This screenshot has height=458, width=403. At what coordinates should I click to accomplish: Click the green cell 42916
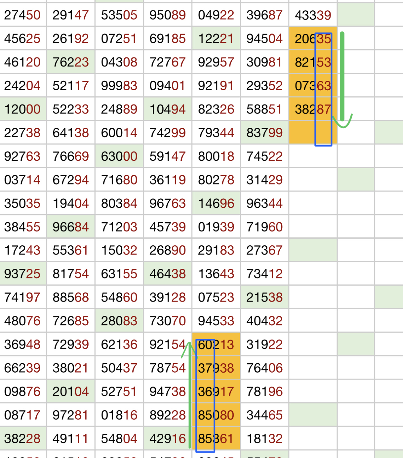(x=167, y=439)
